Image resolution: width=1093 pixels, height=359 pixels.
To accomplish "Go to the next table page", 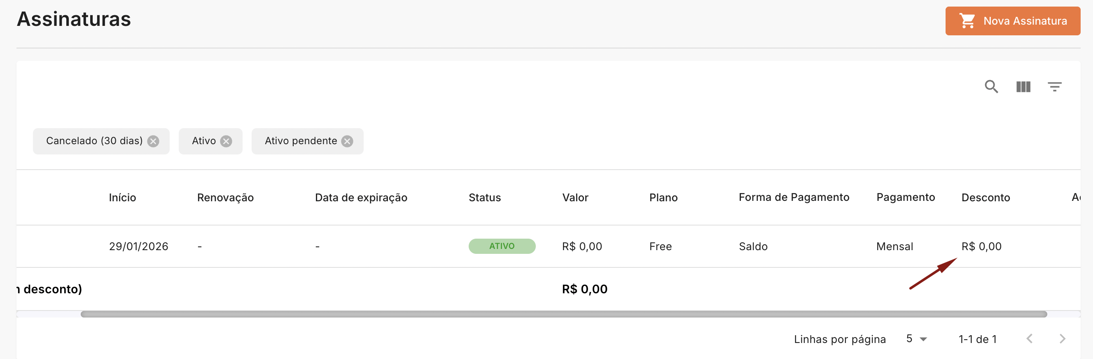I will click(x=1062, y=339).
